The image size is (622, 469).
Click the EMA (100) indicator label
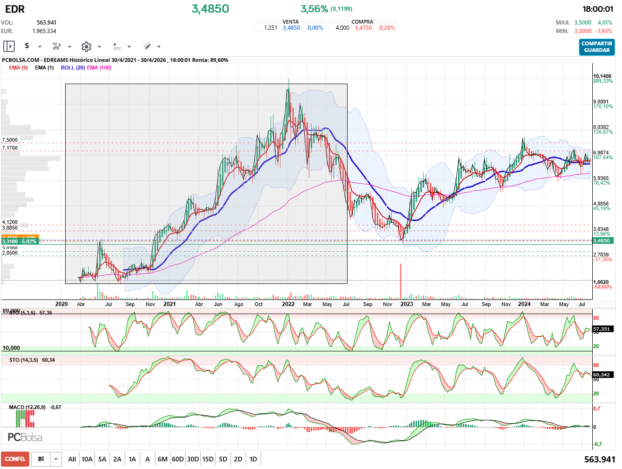99,68
